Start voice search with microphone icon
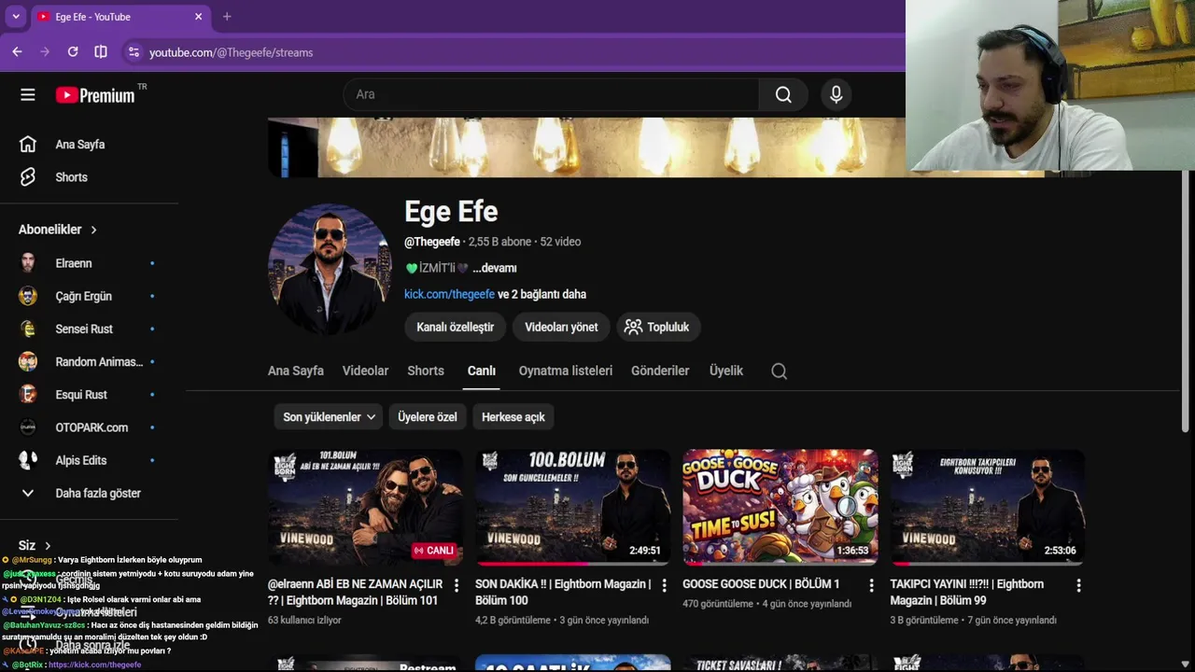Viewport: 1195px width, 672px height. (x=836, y=94)
